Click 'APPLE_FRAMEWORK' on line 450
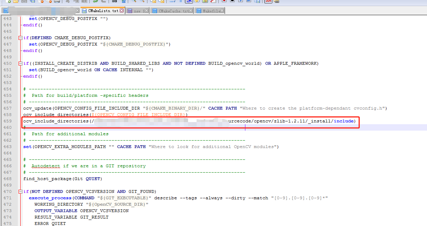Viewport: 427px width, 226px height. click(x=295, y=63)
